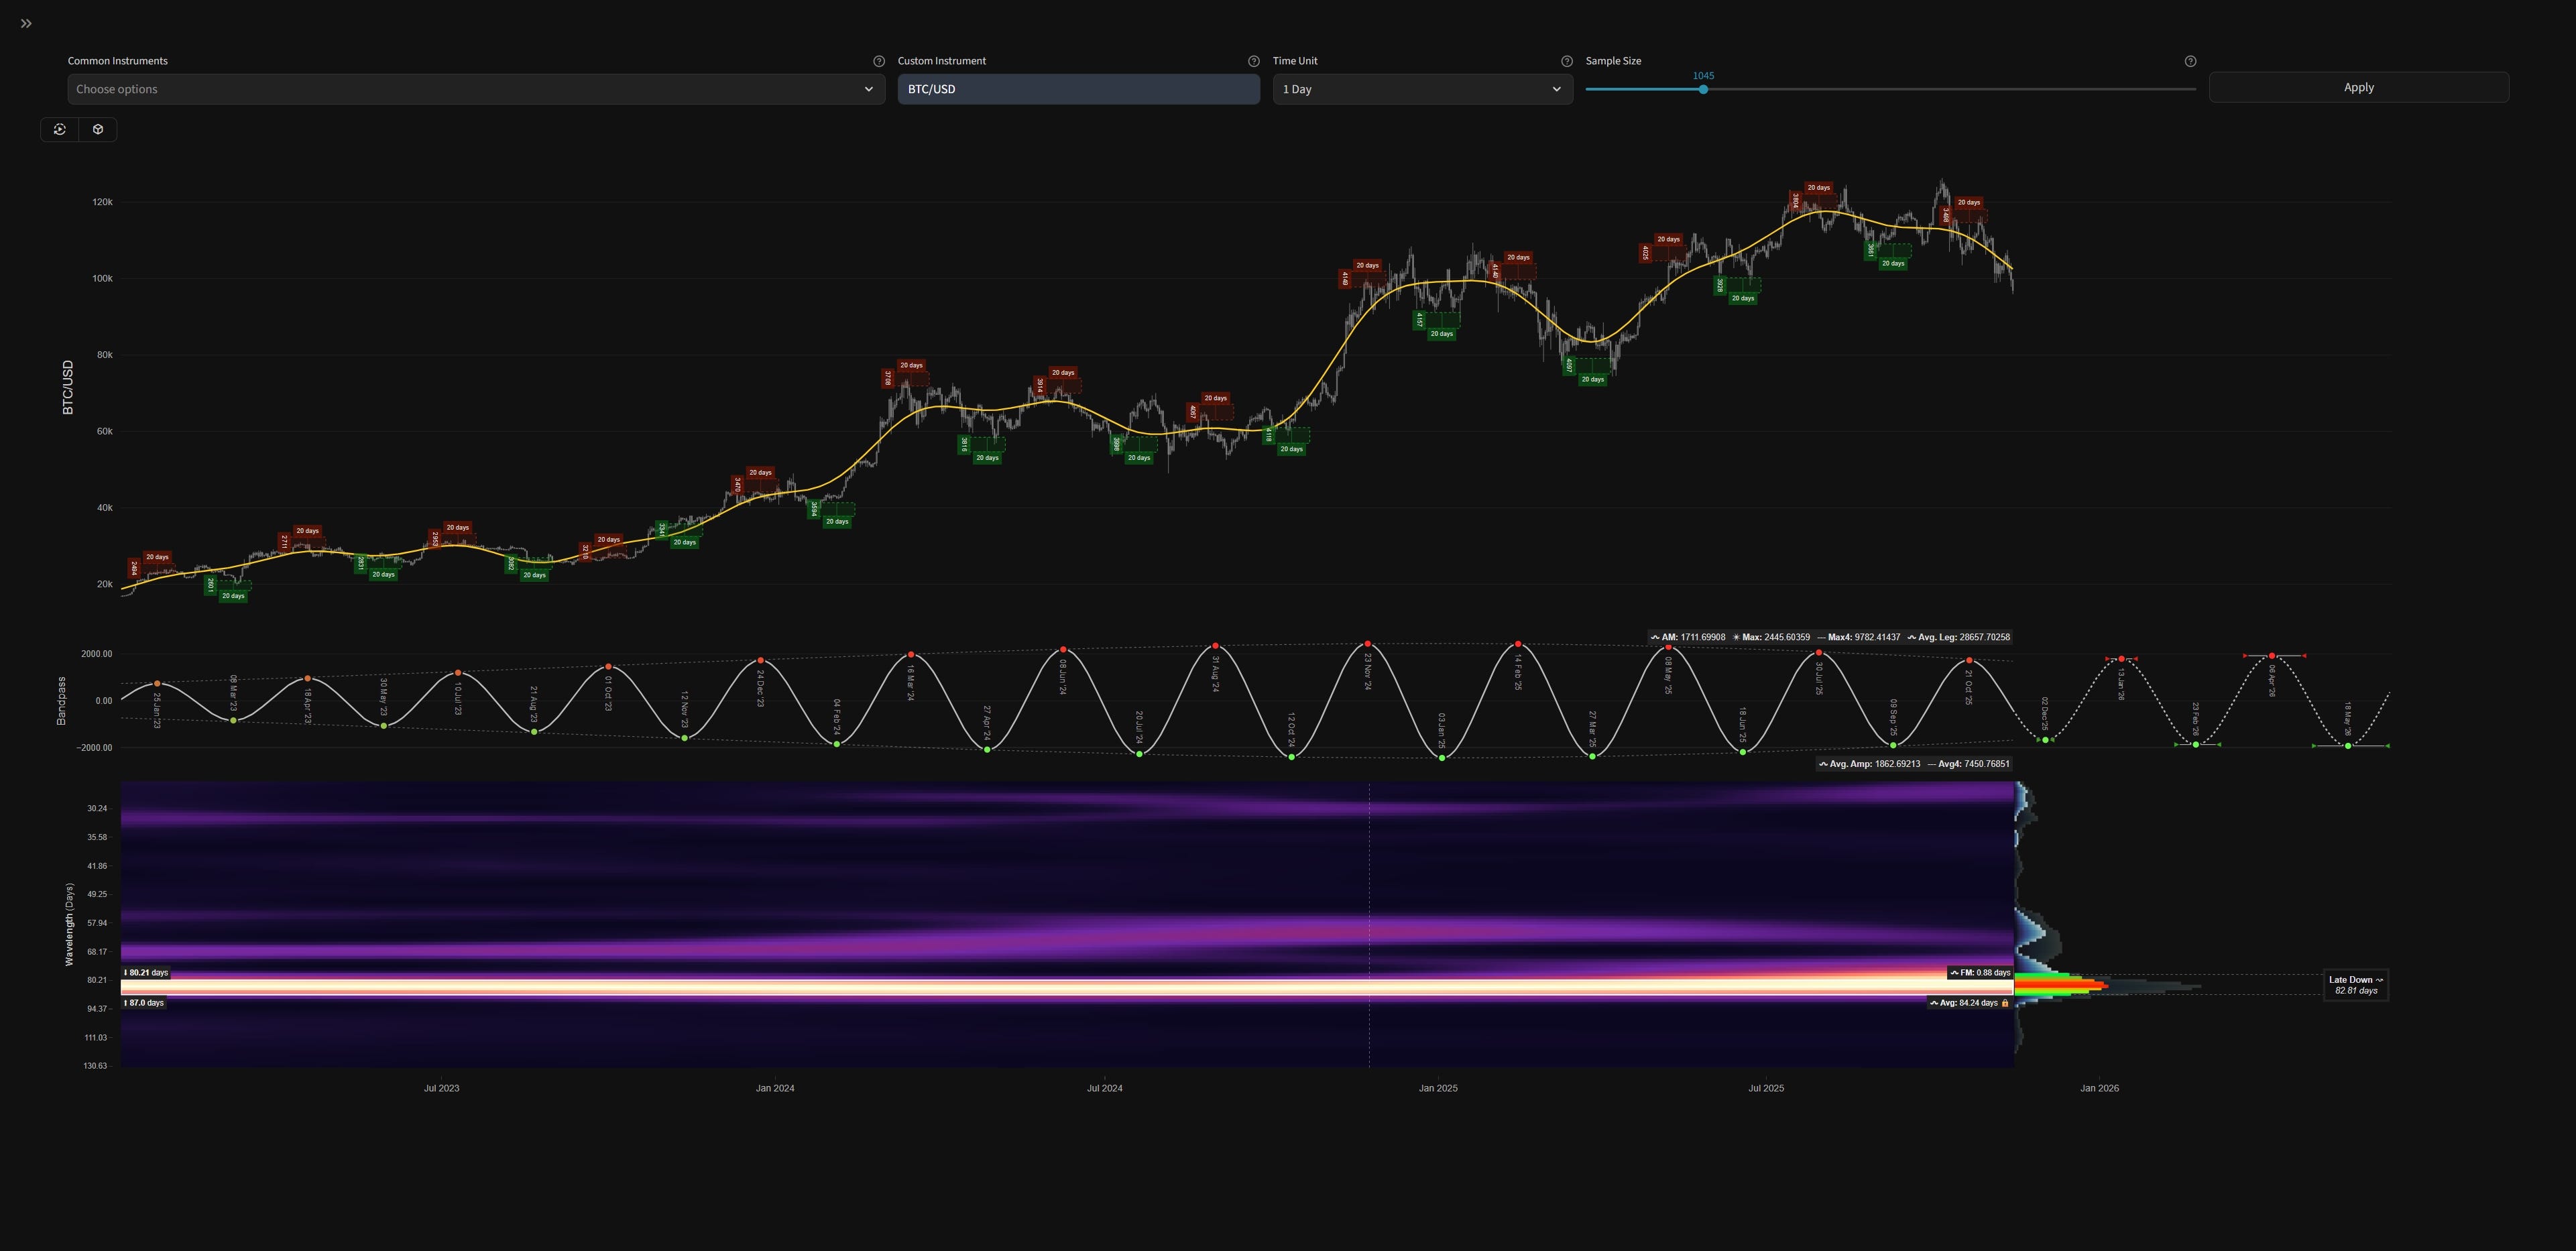Focus the BTC/USD Custom Instrument field

click(1077, 89)
